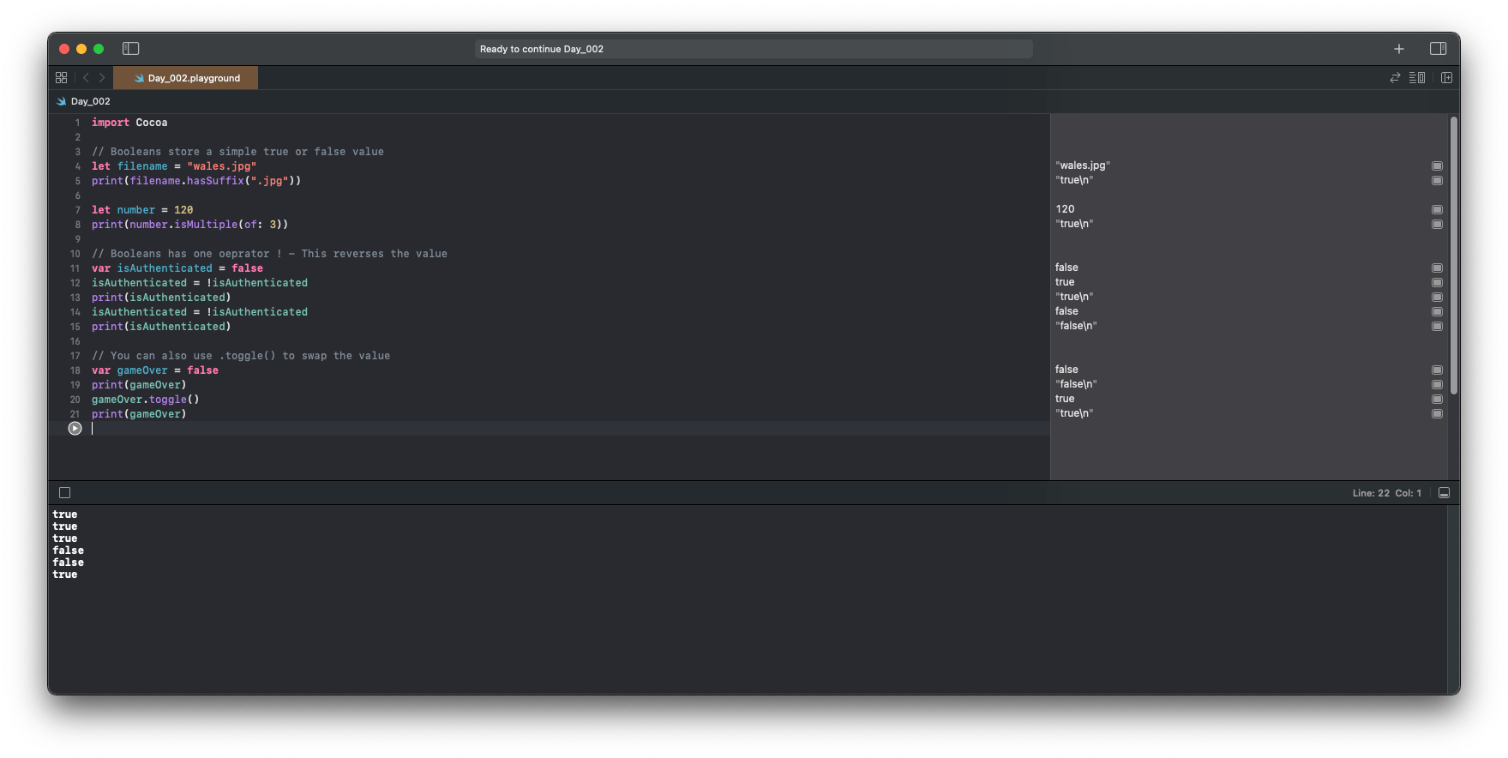Click the hasSuffix print statement
This screenshot has width=1508, height=758.
click(196, 181)
